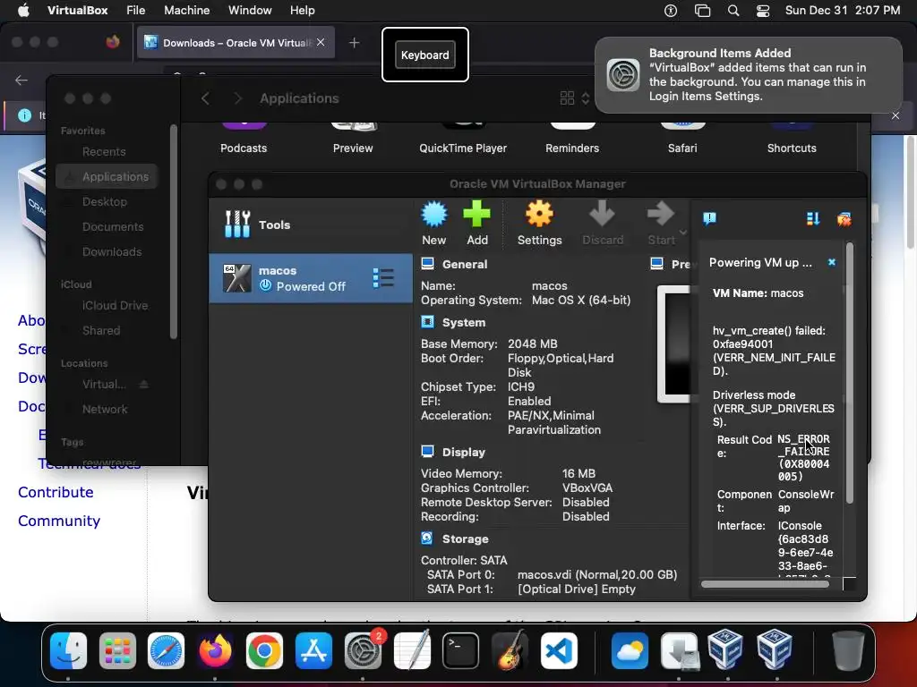Open the Help menu
This screenshot has height=687, width=917.
pos(303,11)
